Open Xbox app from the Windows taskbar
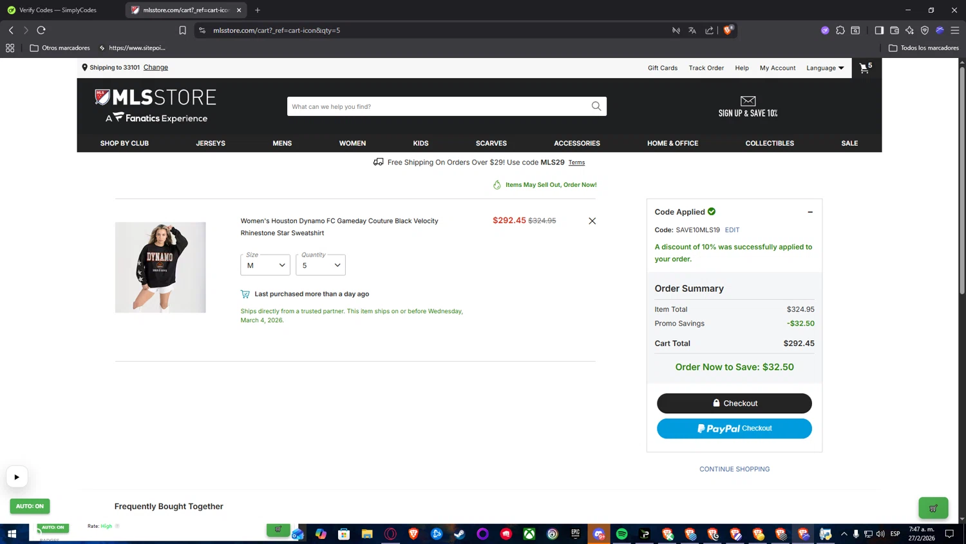Screen dimensions: 966x544 point(529,534)
